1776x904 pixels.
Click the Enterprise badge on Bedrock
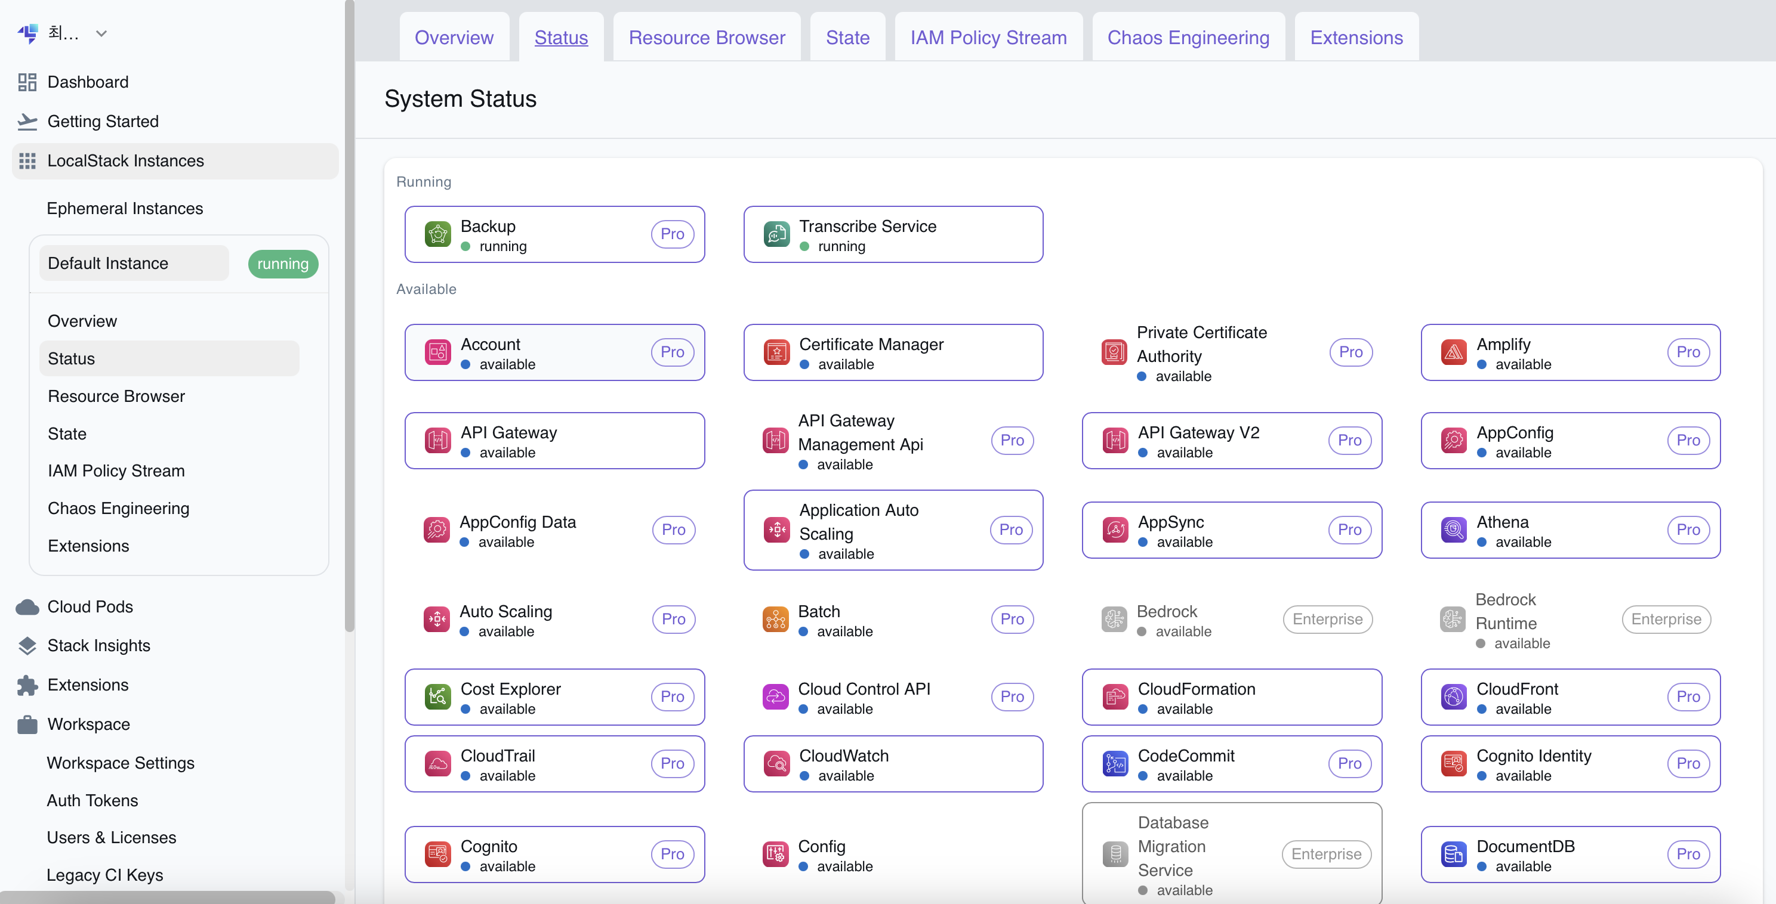tap(1327, 620)
